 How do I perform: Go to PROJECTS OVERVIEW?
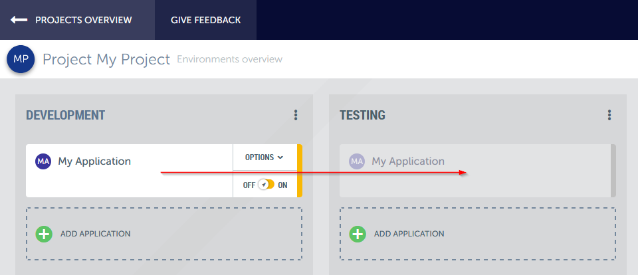83,20
